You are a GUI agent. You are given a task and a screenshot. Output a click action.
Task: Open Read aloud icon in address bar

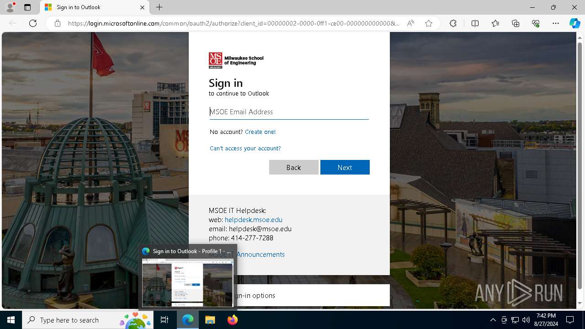[410, 23]
